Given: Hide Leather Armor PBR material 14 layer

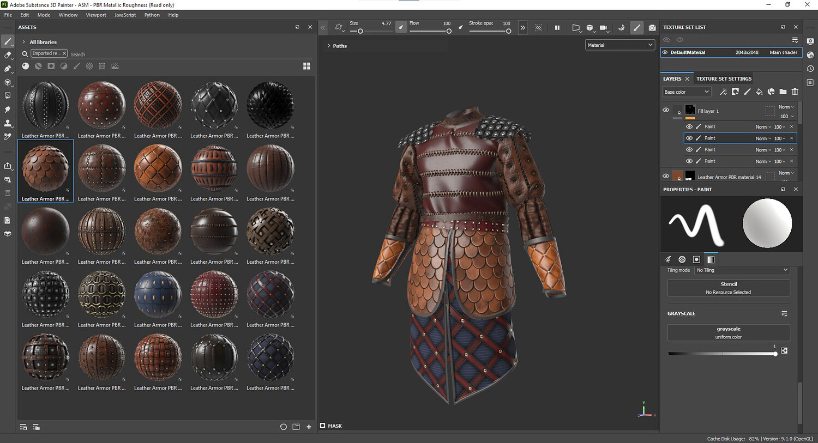Looking at the screenshot, I should (x=666, y=176).
